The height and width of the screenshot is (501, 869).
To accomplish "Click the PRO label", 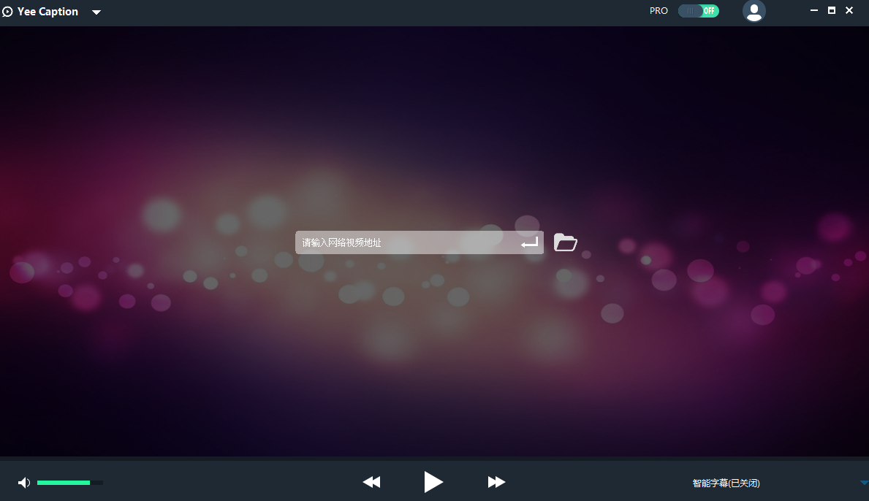I will tap(659, 11).
